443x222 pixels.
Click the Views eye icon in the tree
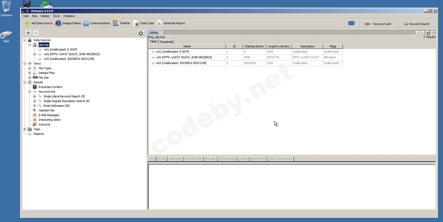(x=30, y=64)
